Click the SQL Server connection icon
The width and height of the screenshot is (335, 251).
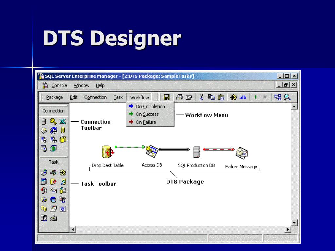click(x=44, y=122)
